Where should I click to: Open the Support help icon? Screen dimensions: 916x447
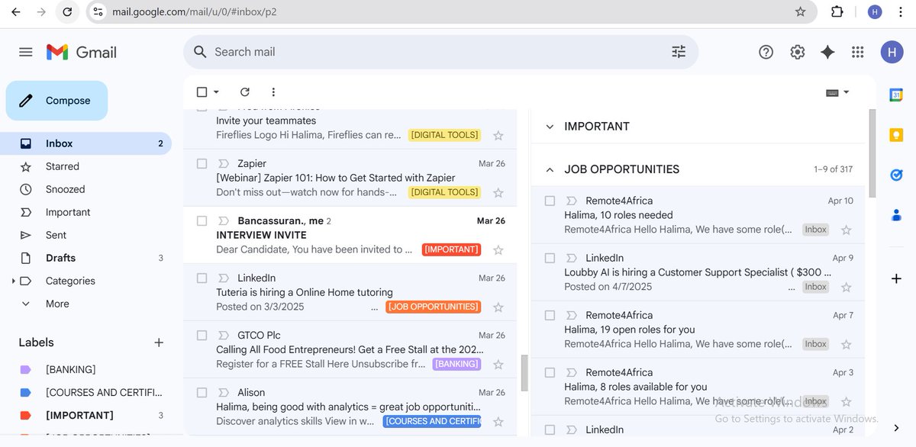(x=766, y=52)
